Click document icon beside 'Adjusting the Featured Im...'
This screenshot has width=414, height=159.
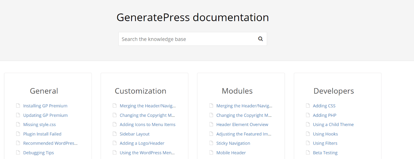pyautogui.click(x=211, y=134)
